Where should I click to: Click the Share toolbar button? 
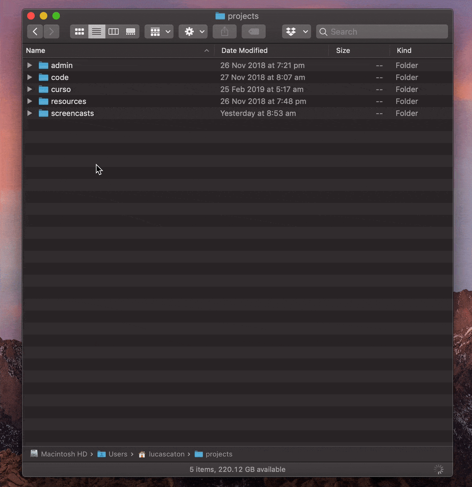click(x=225, y=32)
